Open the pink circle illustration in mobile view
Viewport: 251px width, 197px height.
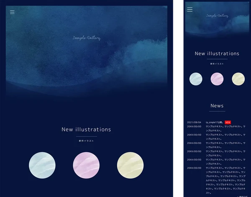click(217, 79)
